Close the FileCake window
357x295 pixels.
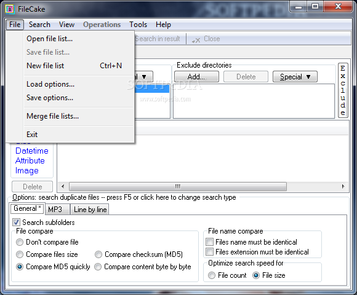pyautogui.click(x=339, y=7)
